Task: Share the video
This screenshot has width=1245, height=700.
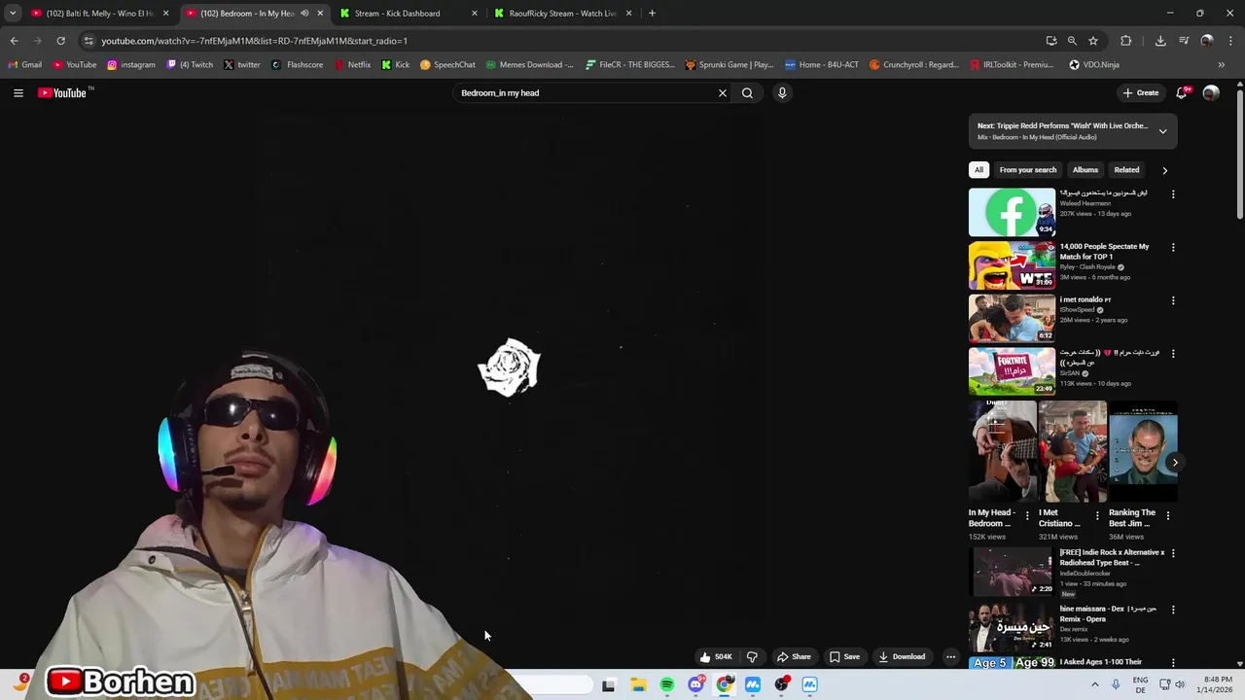Action: [x=794, y=657]
